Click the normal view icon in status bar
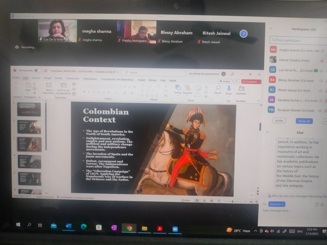The image size is (327, 245). 197,200
